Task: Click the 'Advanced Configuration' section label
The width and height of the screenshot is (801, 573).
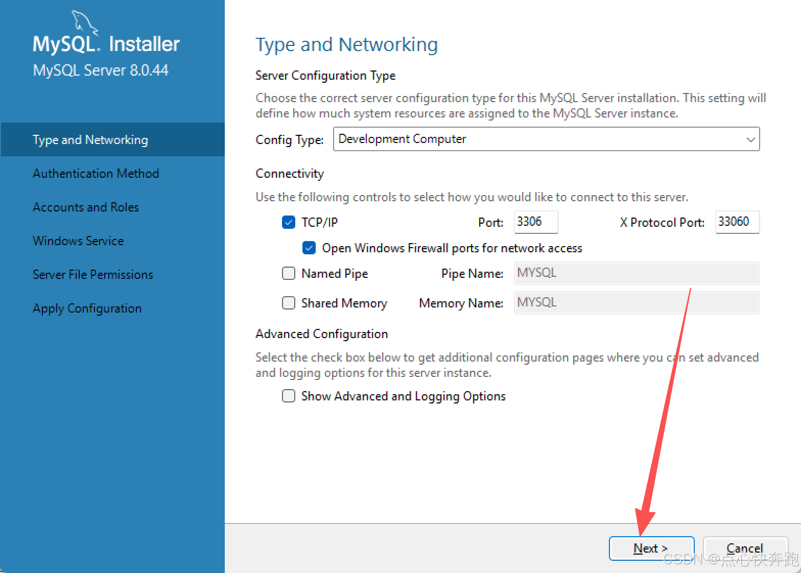Action: click(x=322, y=333)
